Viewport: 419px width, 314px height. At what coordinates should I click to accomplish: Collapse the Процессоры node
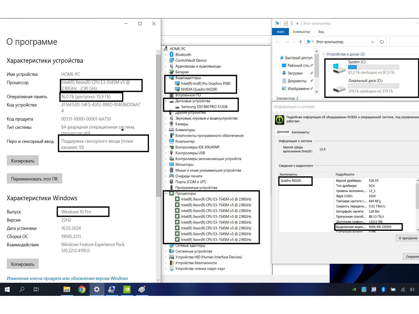(166, 193)
